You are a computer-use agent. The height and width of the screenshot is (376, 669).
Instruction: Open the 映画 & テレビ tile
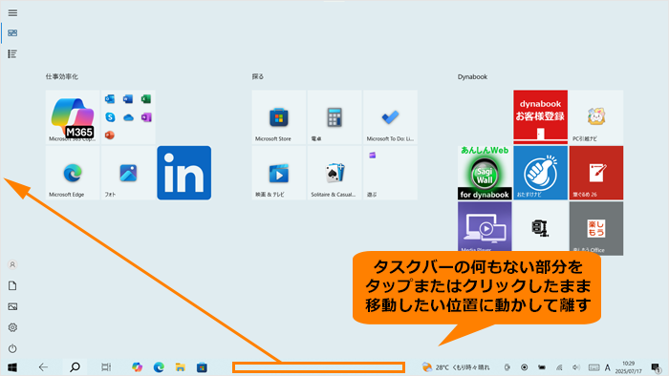click(x=279, y=173)
